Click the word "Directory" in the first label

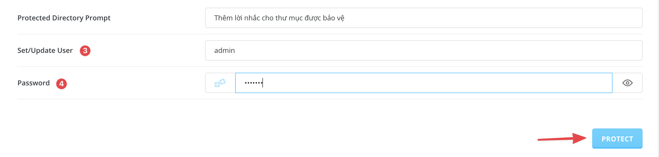(x=68, y=18)
